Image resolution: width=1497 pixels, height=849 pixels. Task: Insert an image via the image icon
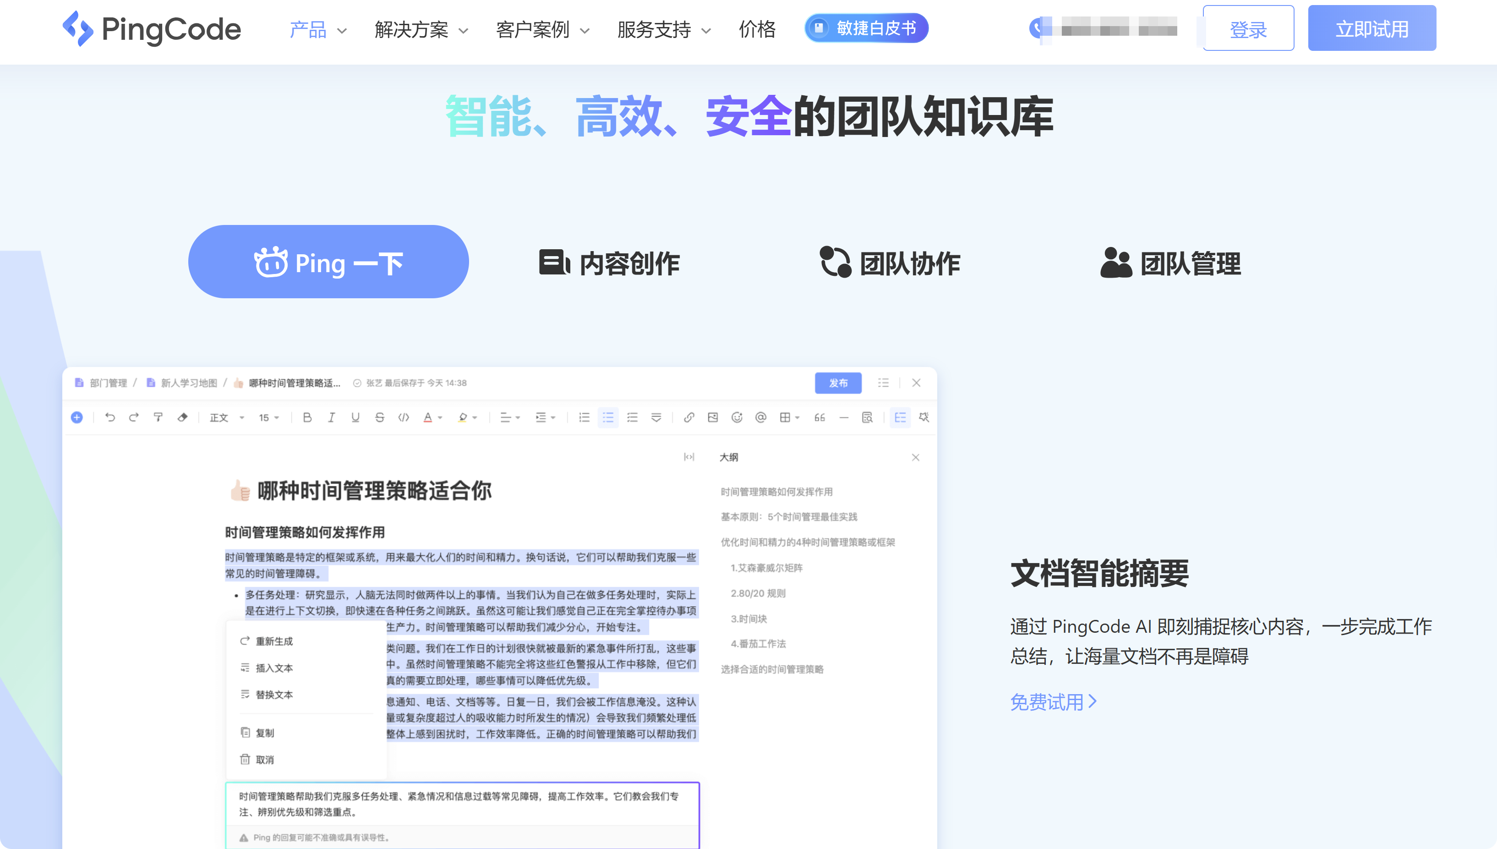(x=712, y=417)
